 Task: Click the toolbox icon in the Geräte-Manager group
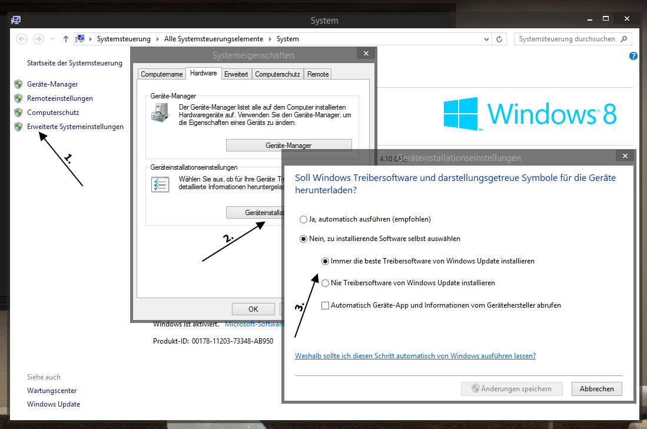(x=161, y=113)
